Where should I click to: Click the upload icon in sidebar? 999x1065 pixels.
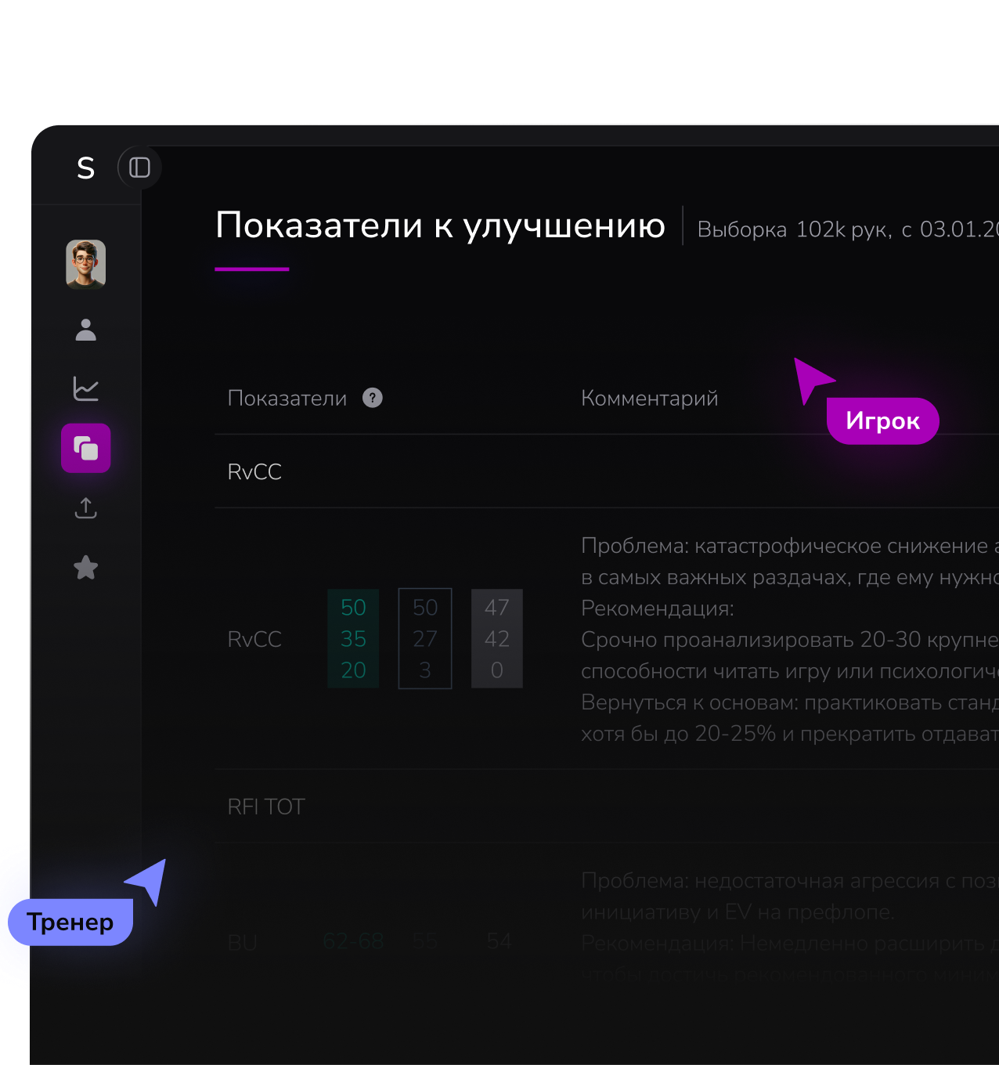click(x=86, y=508)
